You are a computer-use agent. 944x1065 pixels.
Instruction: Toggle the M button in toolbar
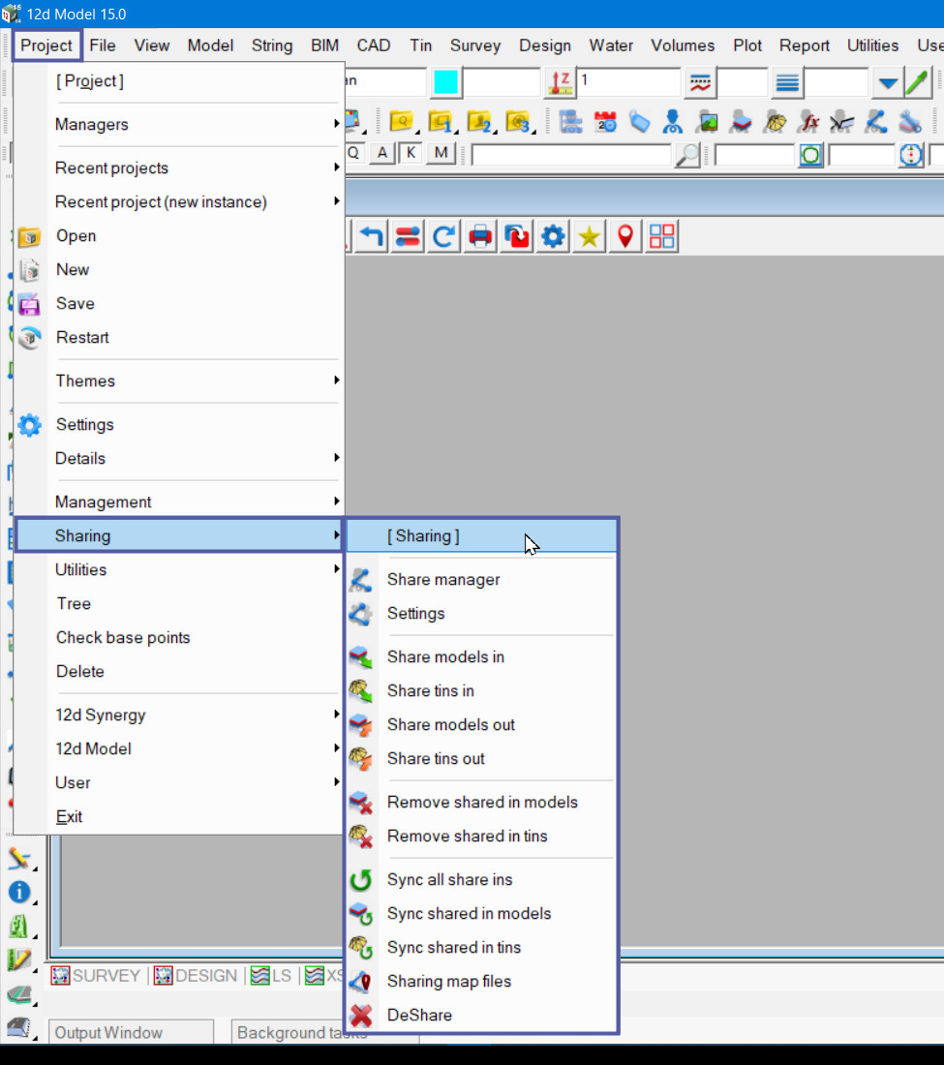(x=442, y=153)
